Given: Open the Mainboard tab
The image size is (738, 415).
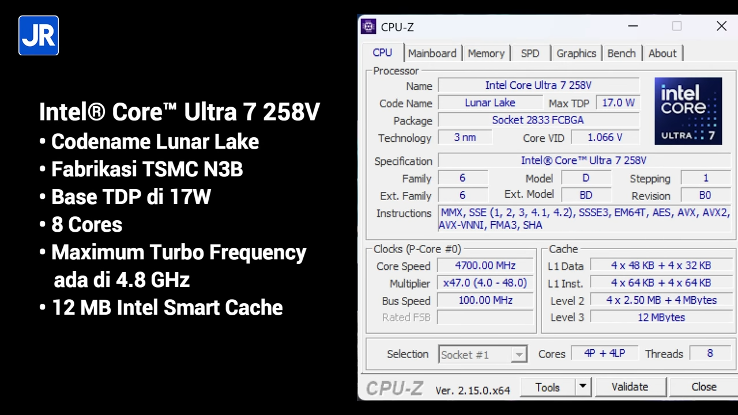Looking at the screenshot, I should (x=432, y=53).
